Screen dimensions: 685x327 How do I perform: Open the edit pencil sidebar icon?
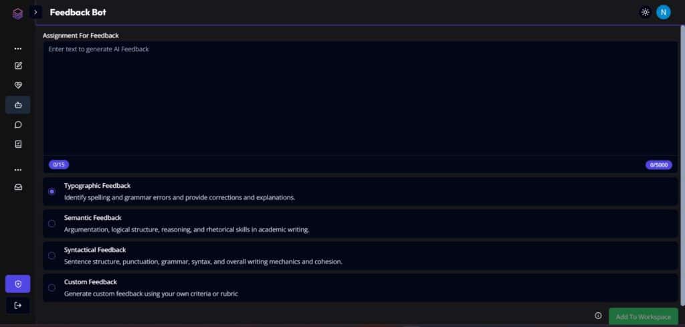point(18,66)
